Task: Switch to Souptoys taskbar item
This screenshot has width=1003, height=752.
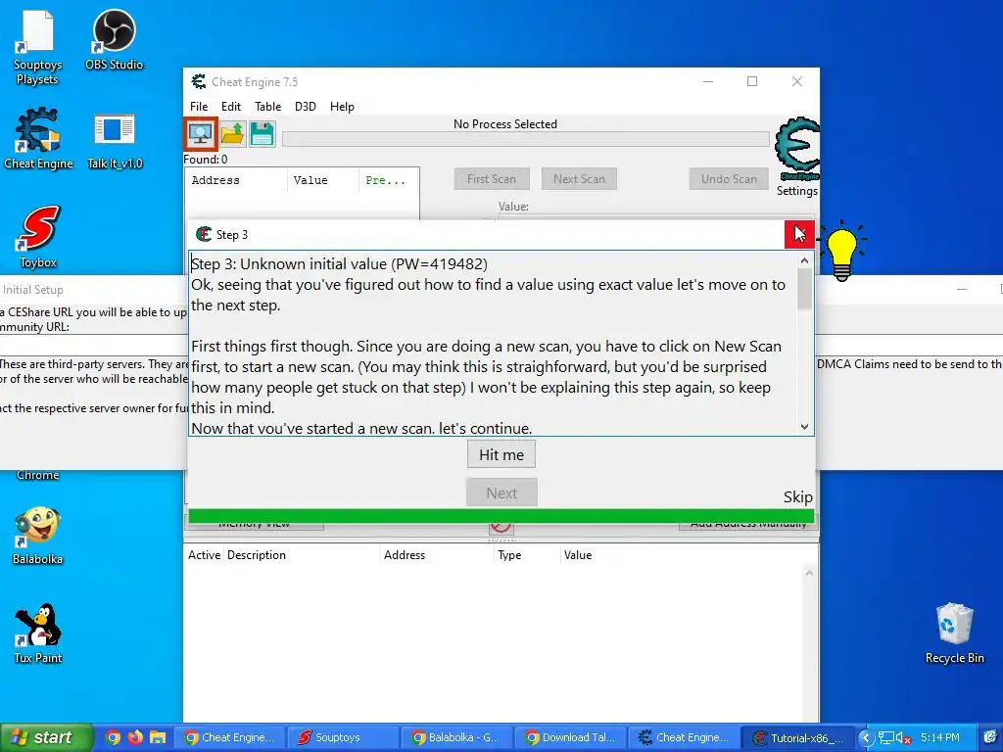Action: coord(343,737)
